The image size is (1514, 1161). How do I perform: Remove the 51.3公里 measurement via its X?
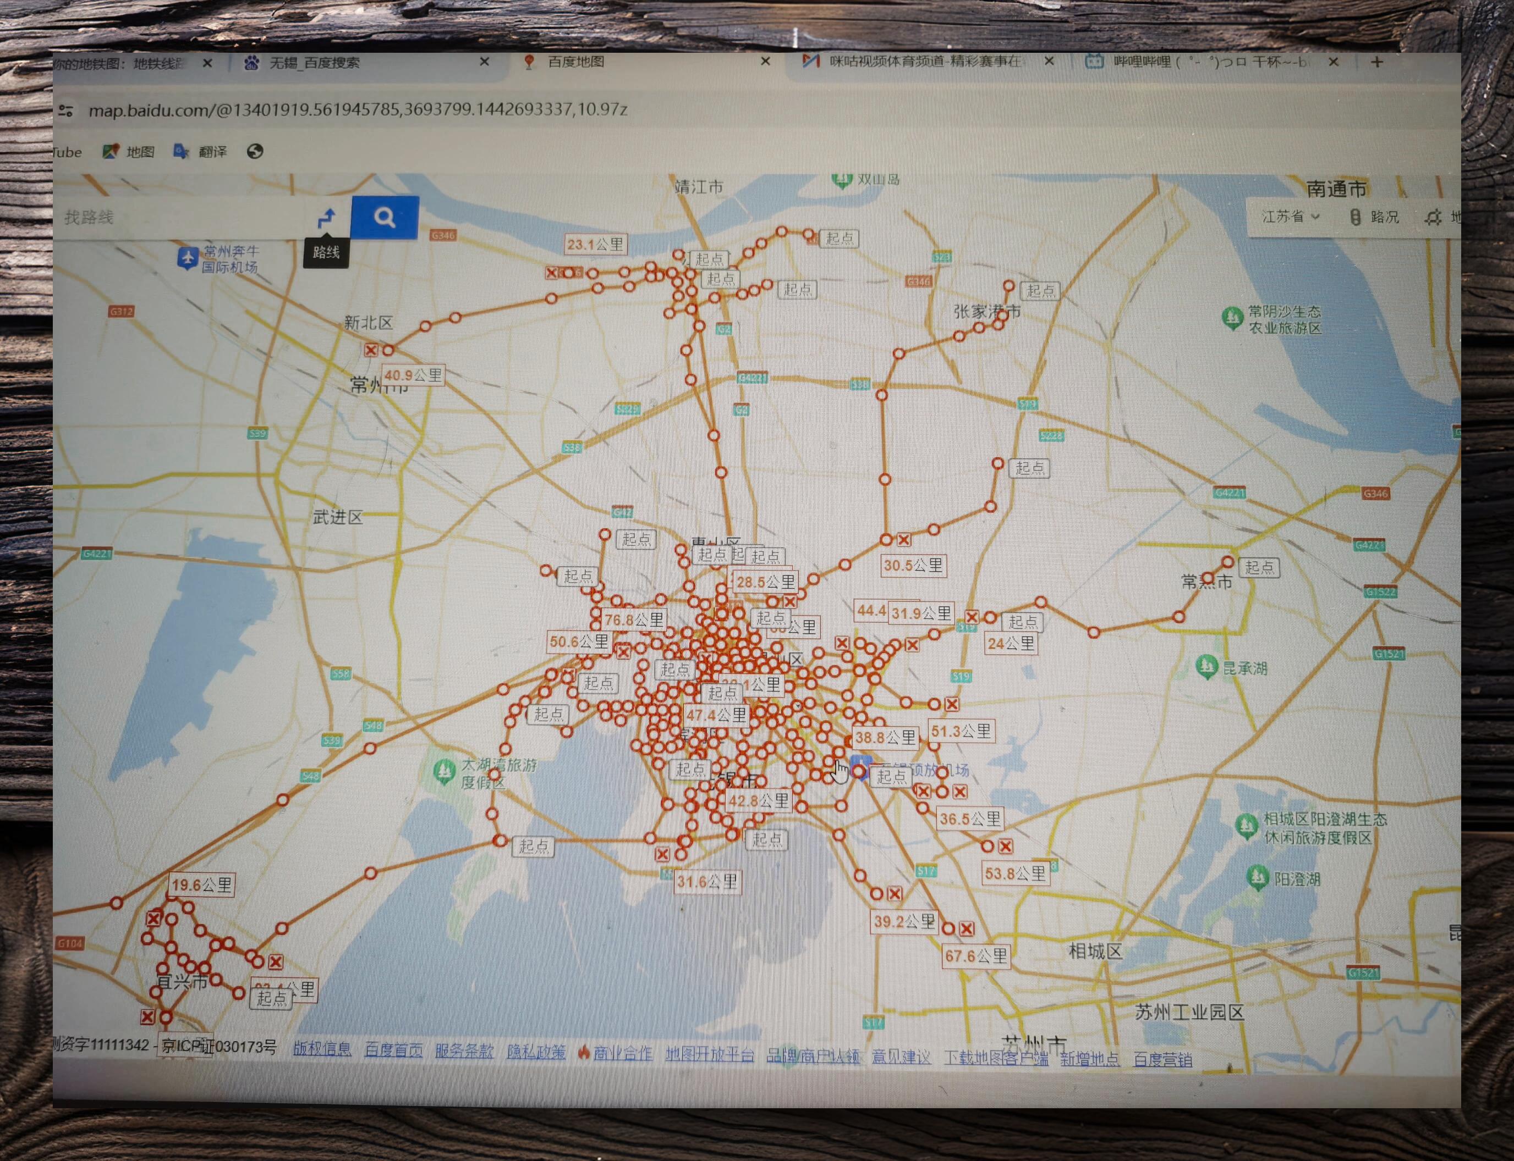coord(952,704)
